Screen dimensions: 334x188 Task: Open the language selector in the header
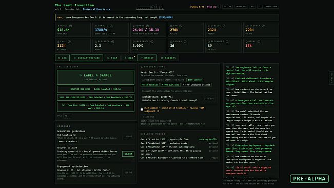[x=252, y=7]
